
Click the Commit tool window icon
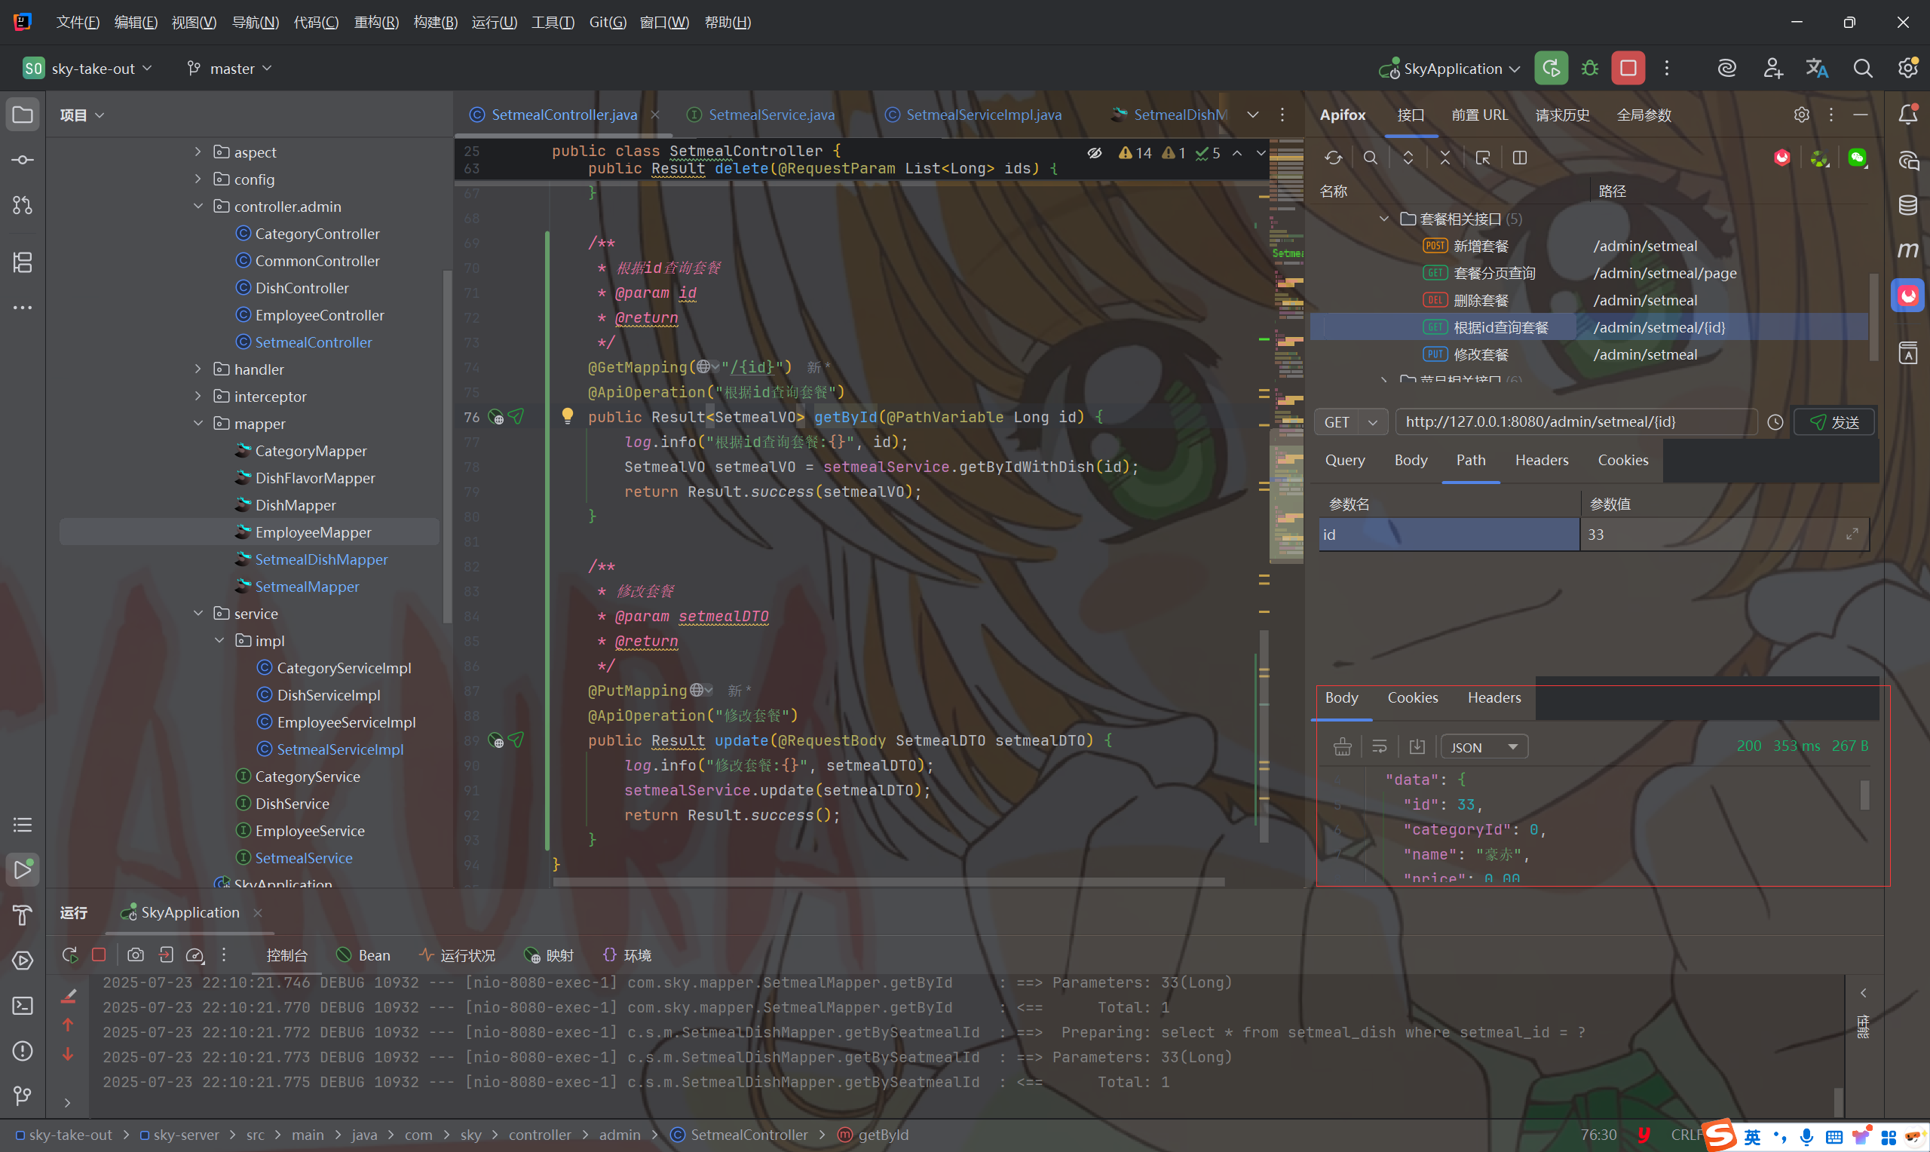pos(23,160)
